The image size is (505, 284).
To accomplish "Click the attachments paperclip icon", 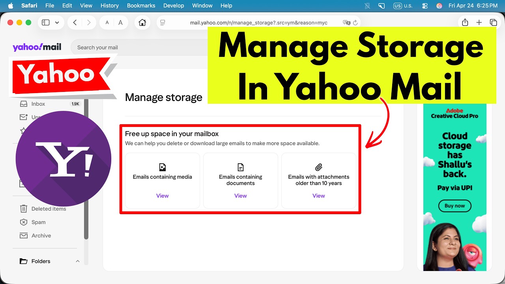I will pyautogui.click(x=319, y=167).
